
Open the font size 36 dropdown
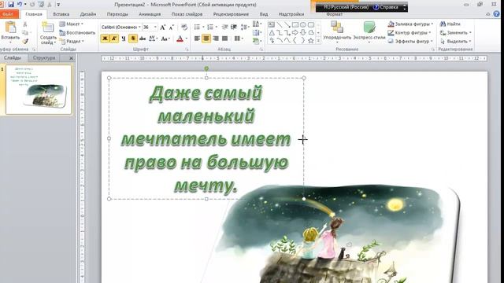click(x=155, y=28)
